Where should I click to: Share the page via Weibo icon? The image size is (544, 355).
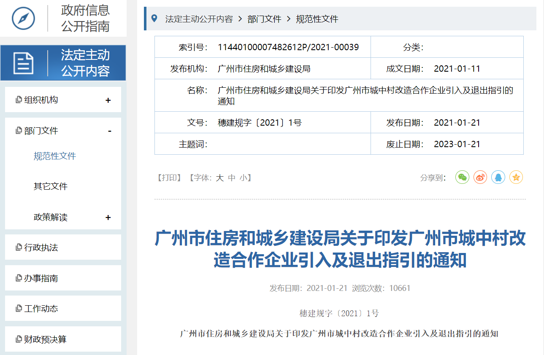click(480, 177)
